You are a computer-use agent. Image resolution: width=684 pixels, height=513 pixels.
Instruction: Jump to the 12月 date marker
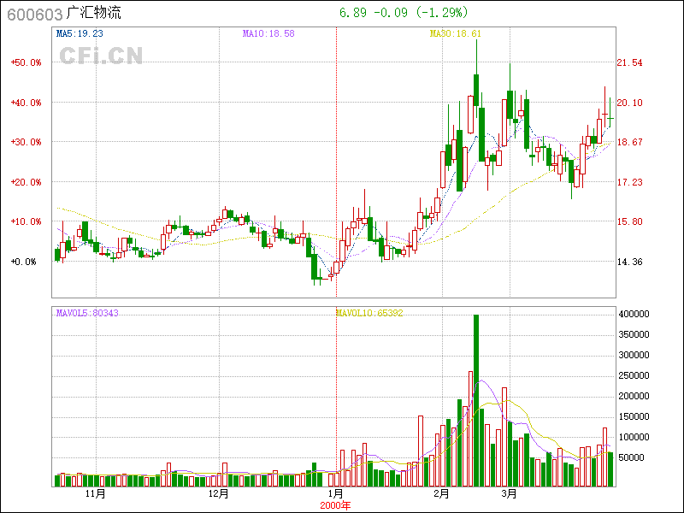click(219, 494)
